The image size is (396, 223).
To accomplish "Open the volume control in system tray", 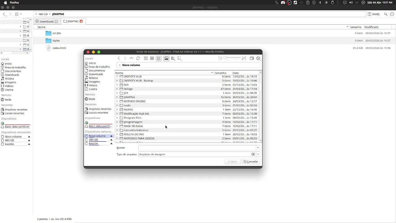I will 351,2.
